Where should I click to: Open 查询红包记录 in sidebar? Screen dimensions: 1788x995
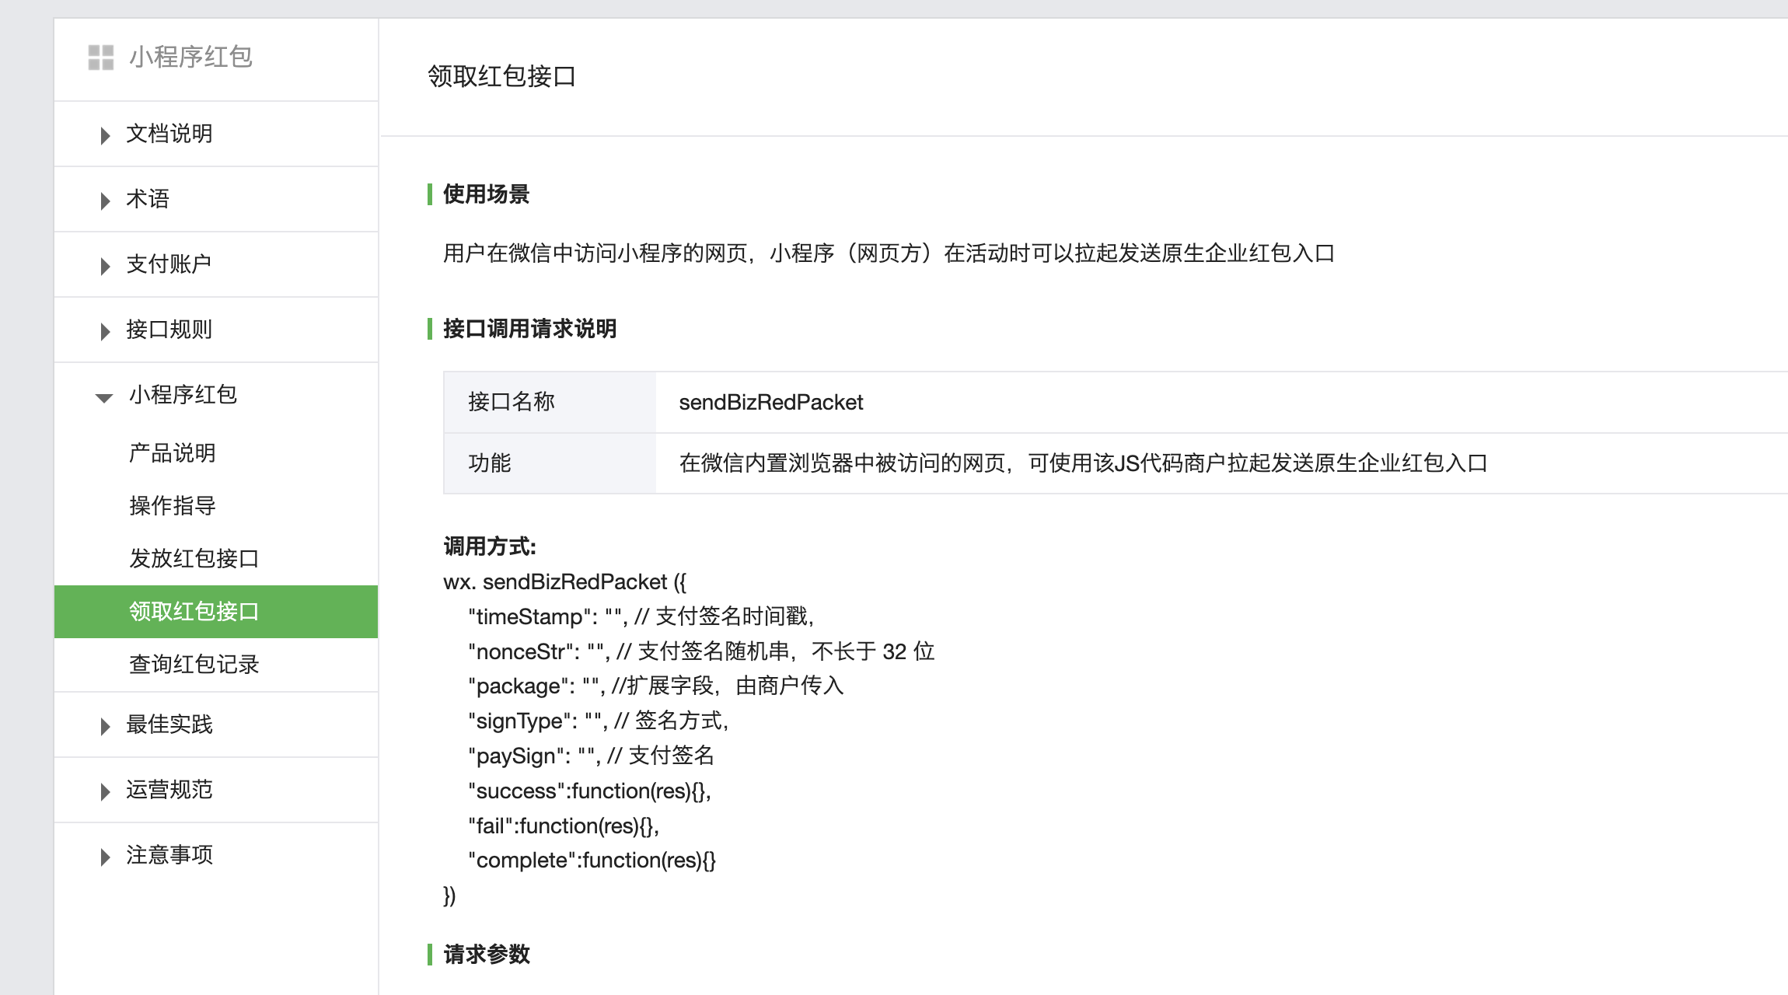(x=194, y=664)
